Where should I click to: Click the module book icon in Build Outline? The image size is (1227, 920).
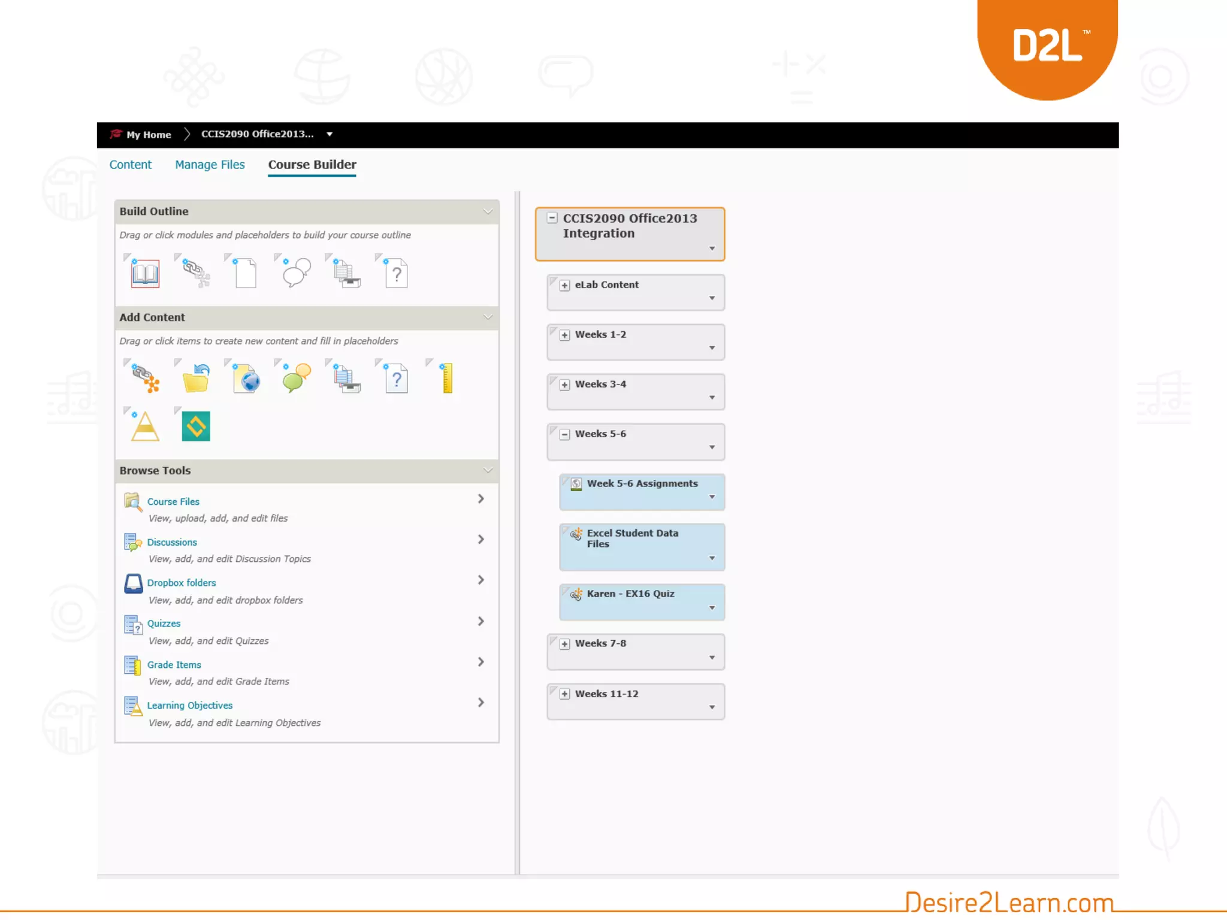[x=145, y=274]
